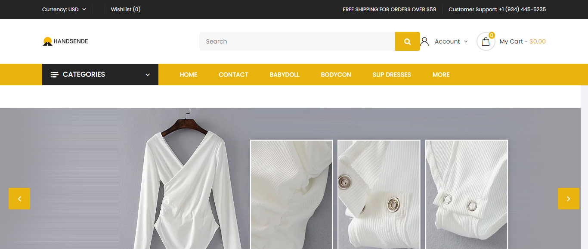
Task: Go to Slip Dresses category
Action: point(391,75)
